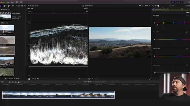Open the info inspector icon
Screen dimensions: 190x106
[158, 6]
